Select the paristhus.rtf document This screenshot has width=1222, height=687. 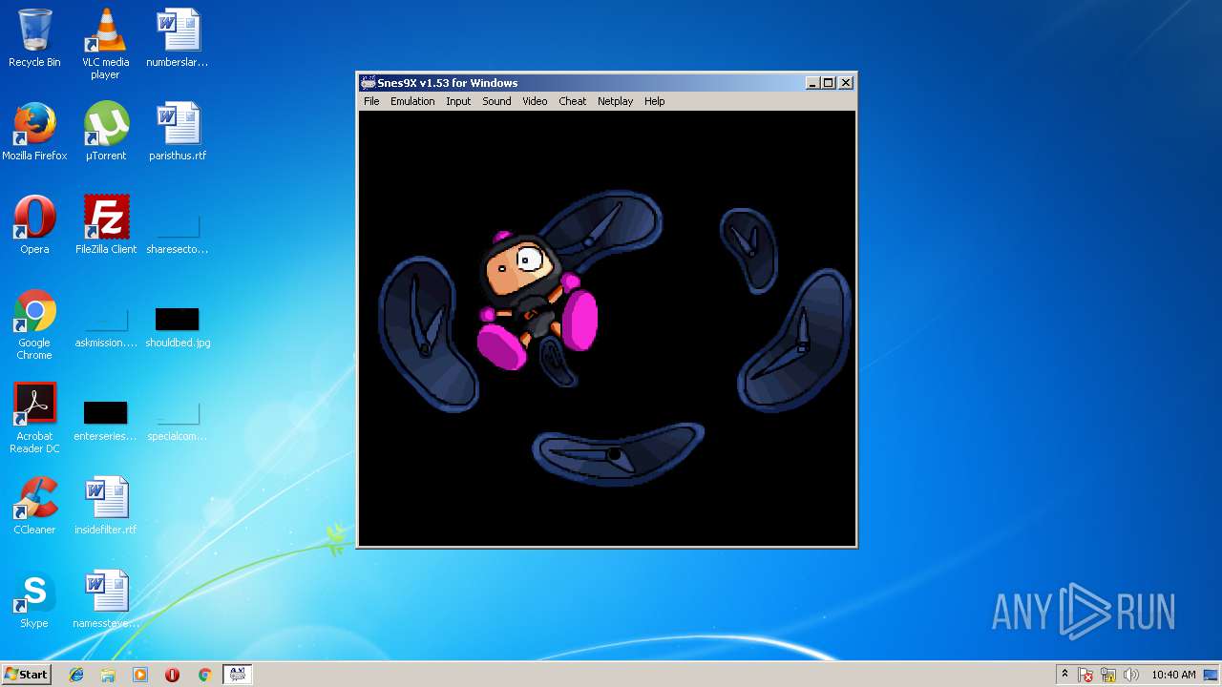click(x=178, y=132)
